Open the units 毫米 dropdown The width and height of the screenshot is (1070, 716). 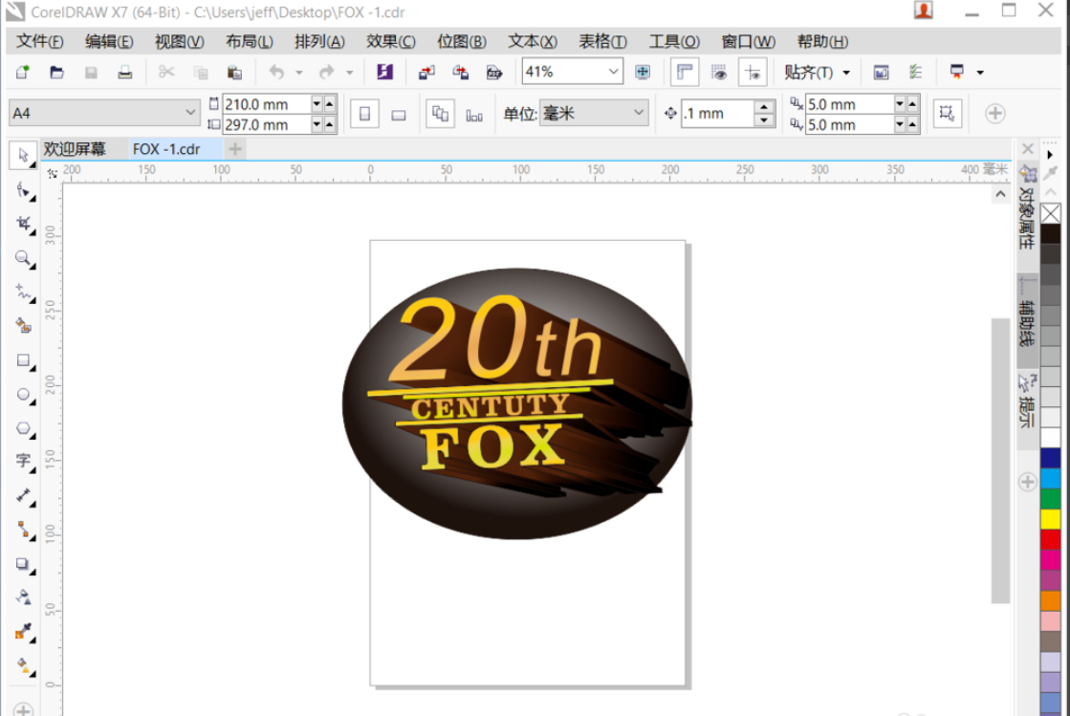point(639,113)
